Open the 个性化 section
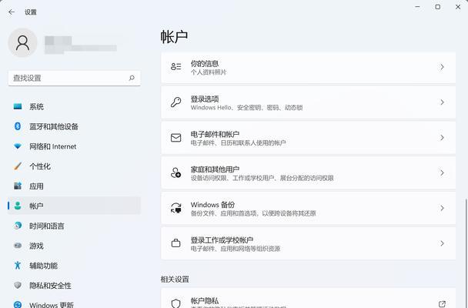468x308 pixels. coord(74,166)
